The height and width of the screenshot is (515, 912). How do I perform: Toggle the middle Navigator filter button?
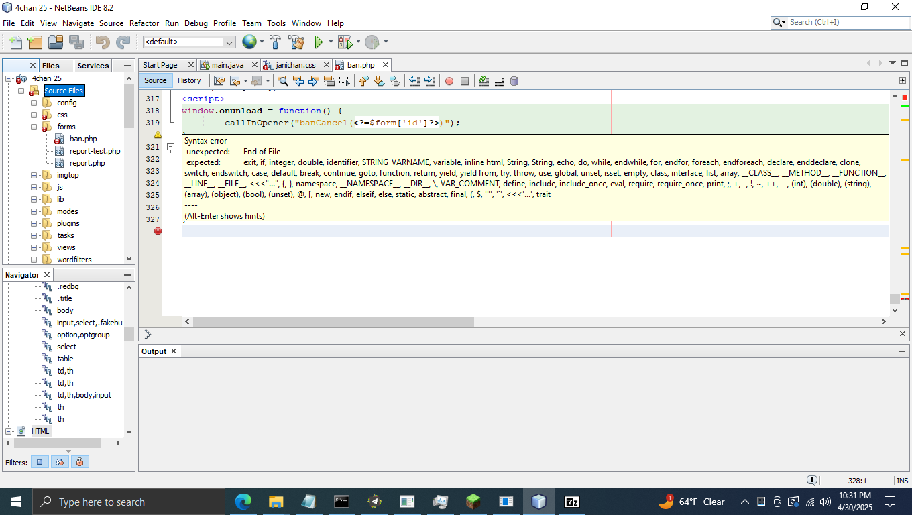tap(60, 462)
